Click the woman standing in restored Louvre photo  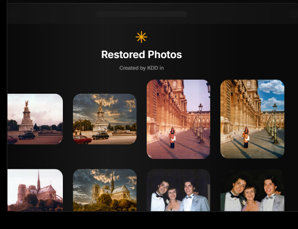click(x=246, y=137)
